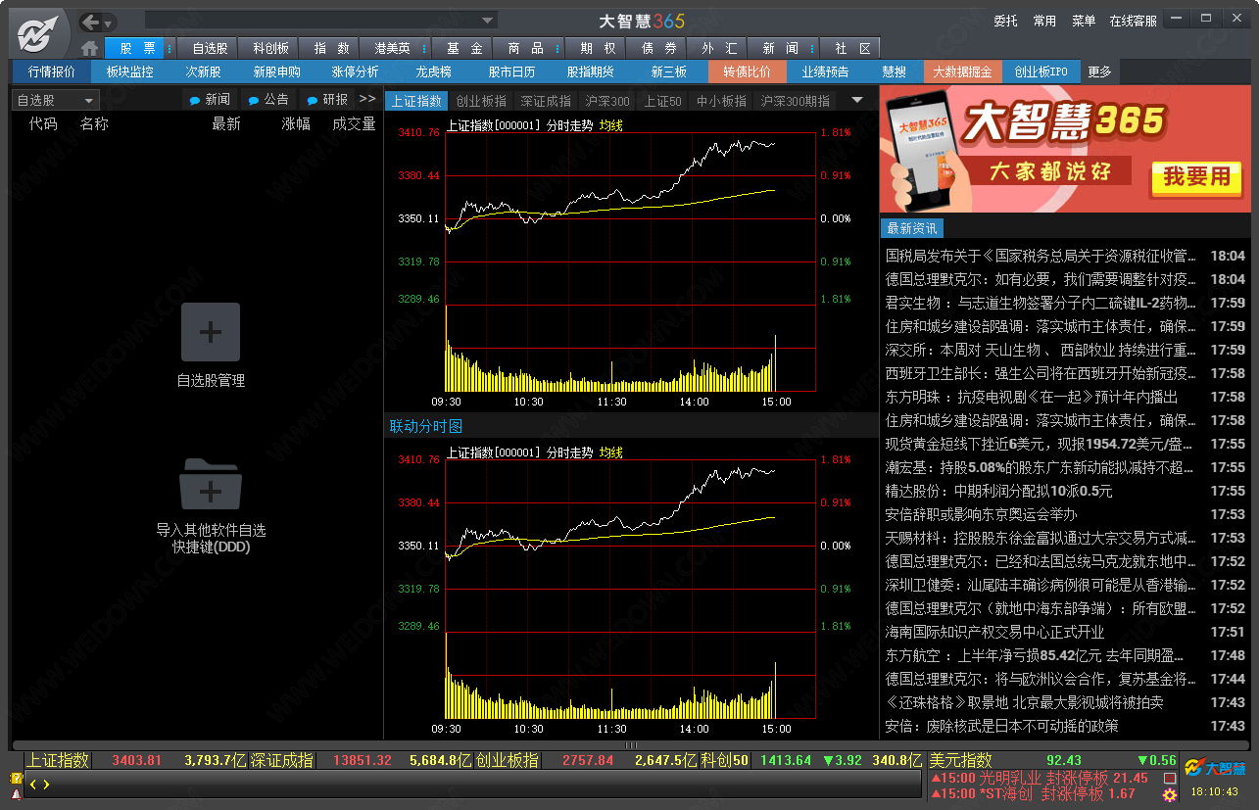1259x810 pixels.
Task: Select the 上证指数 chart tab
Action: (415, 101)
